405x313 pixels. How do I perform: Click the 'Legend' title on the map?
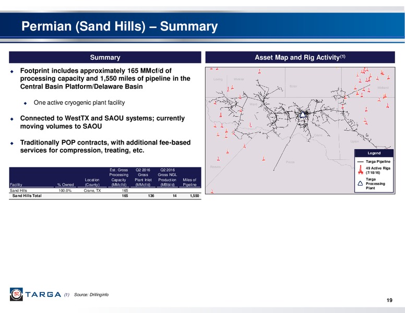point(374,153)
